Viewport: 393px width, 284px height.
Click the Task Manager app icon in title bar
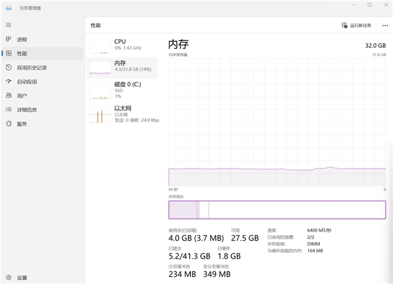click(8, 8)
